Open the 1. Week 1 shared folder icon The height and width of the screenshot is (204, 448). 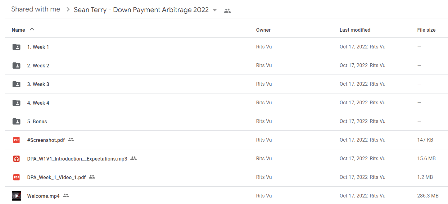tap(16, 47)
